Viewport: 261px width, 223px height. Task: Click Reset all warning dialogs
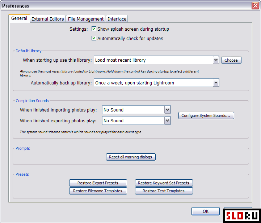(130, 157)
